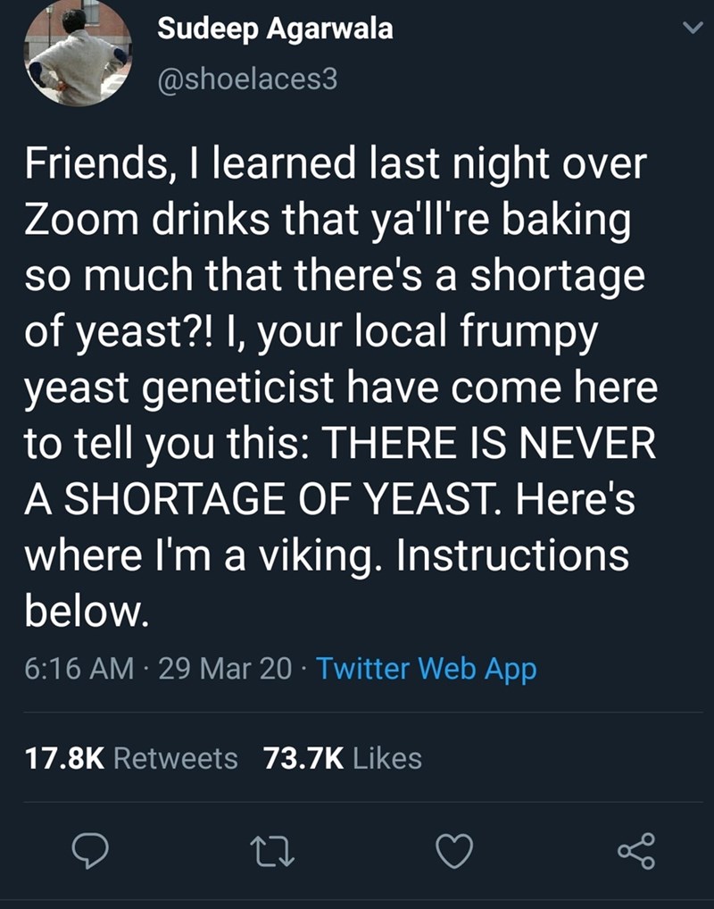View the 17.8K Retweets list
714x909 pixels.
pos(131,758)
